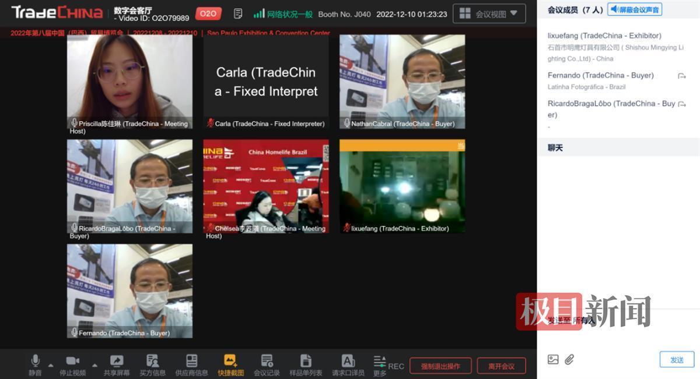This screenshot has height=379, width=700.
Task: Toggle mute meeting sound (屏蔽会议声音)
Action: (635, 9)
